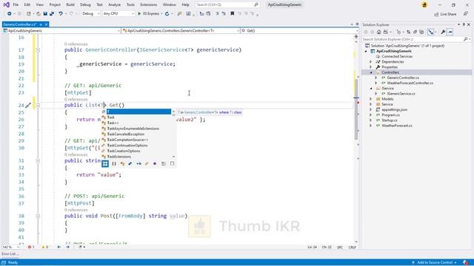Click Collapse All icon in Solution Explorer

(415, 32)
